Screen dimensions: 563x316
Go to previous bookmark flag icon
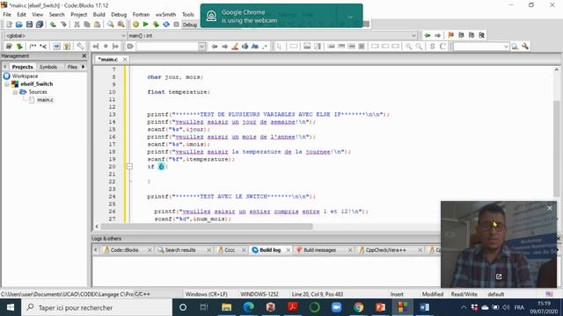(461, 35)
